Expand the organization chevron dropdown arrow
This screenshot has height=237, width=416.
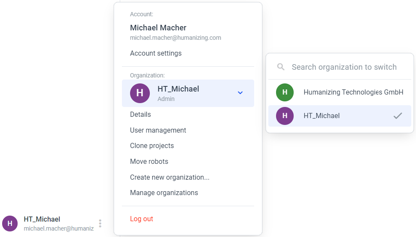240,93
